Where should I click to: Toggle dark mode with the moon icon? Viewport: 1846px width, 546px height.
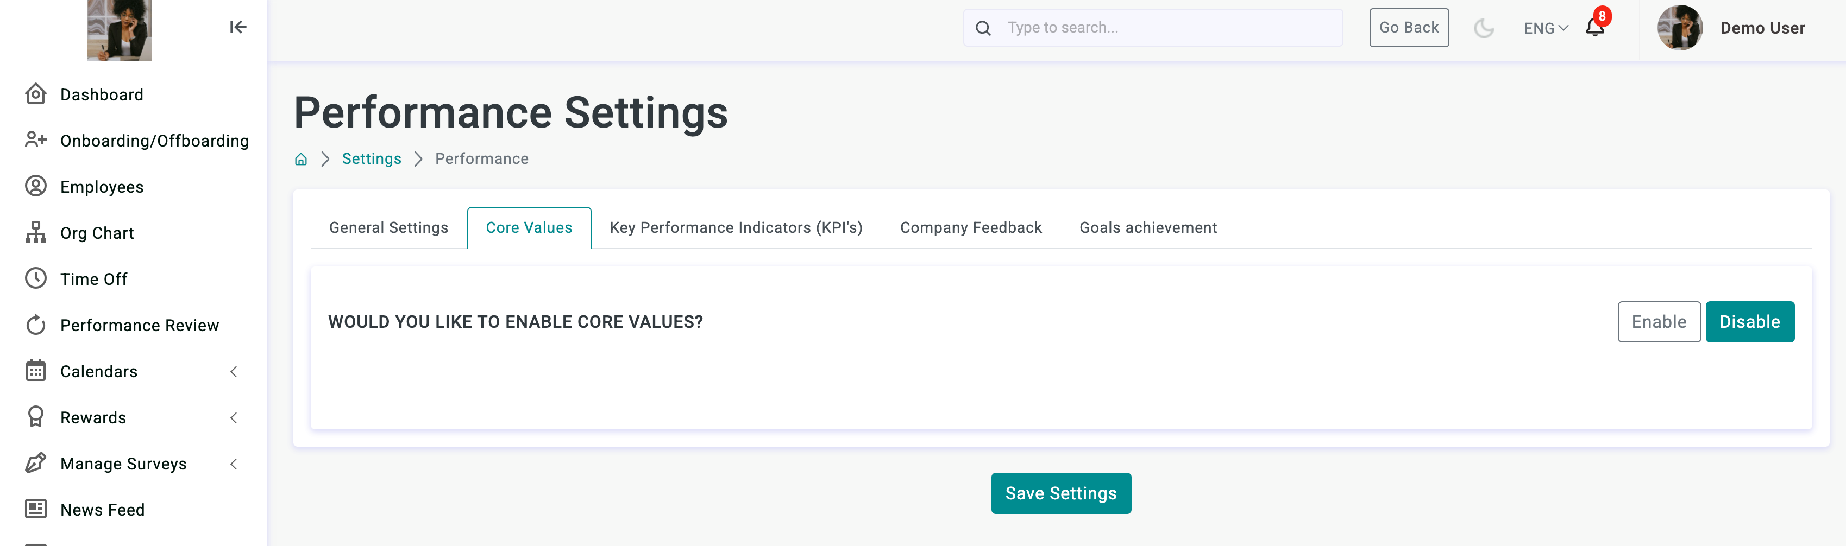[1484, 28]
